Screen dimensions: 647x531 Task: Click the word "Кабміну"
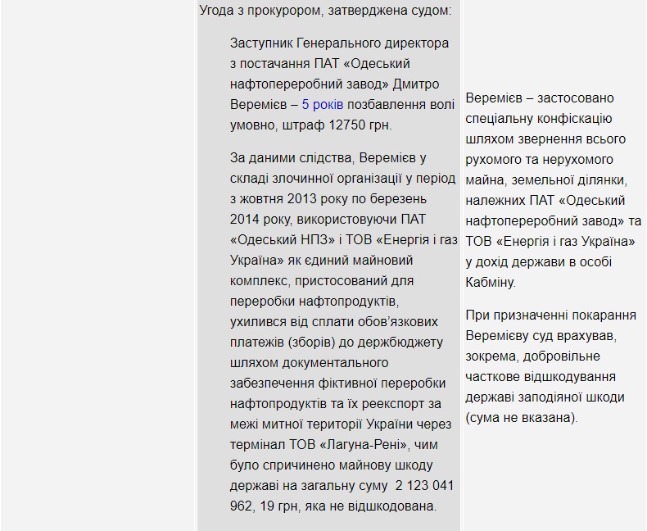click(x=491, y=283)
